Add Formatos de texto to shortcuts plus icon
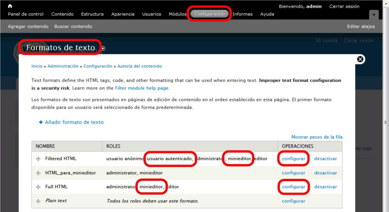Viewport: 389px width, 212px height. pyautogui.click(x=103, y=48)
